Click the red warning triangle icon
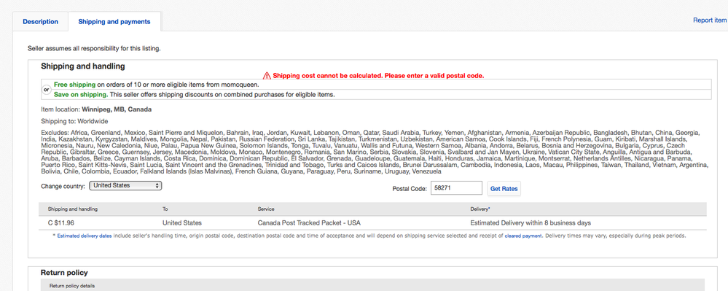This screenshot has width=728, height=291. 267,75
